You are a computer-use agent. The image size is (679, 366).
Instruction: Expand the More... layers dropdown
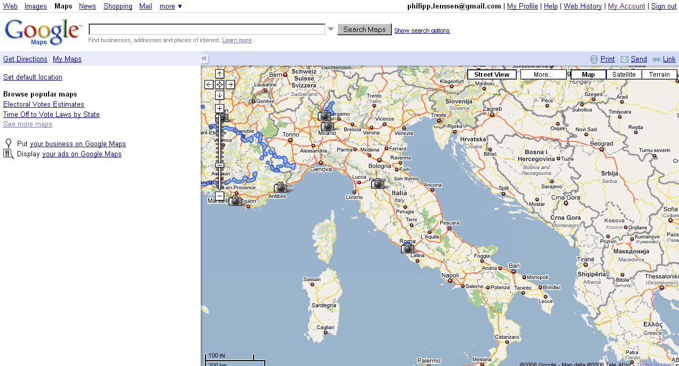543,75
